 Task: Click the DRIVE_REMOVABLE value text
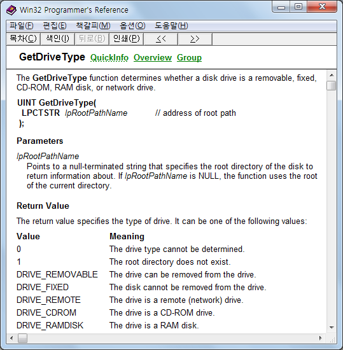[x=57, y=274]
